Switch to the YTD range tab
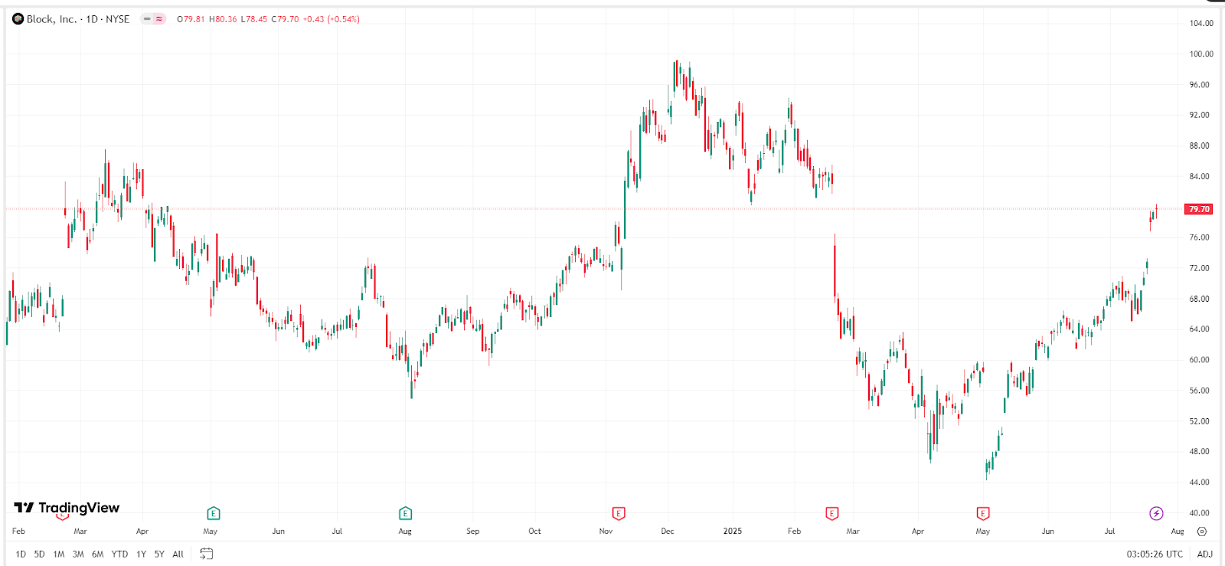This screenshot has height=566, width=1225. [119, 554]
